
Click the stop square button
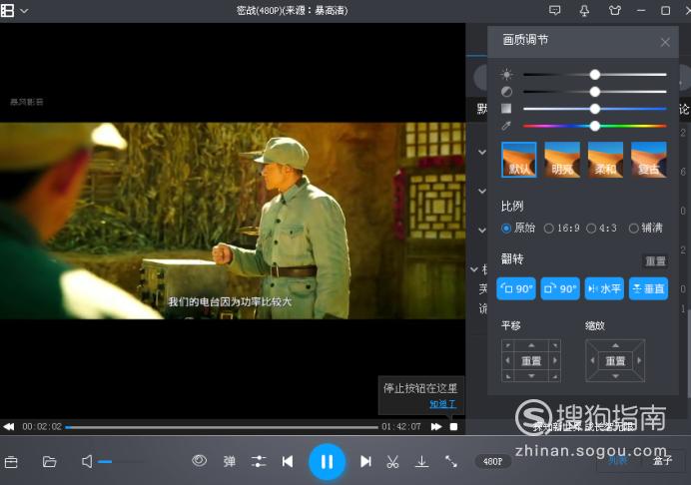coord(453,426)
